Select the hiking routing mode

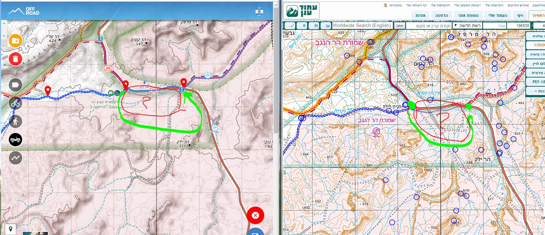click(x=15, y=121)
